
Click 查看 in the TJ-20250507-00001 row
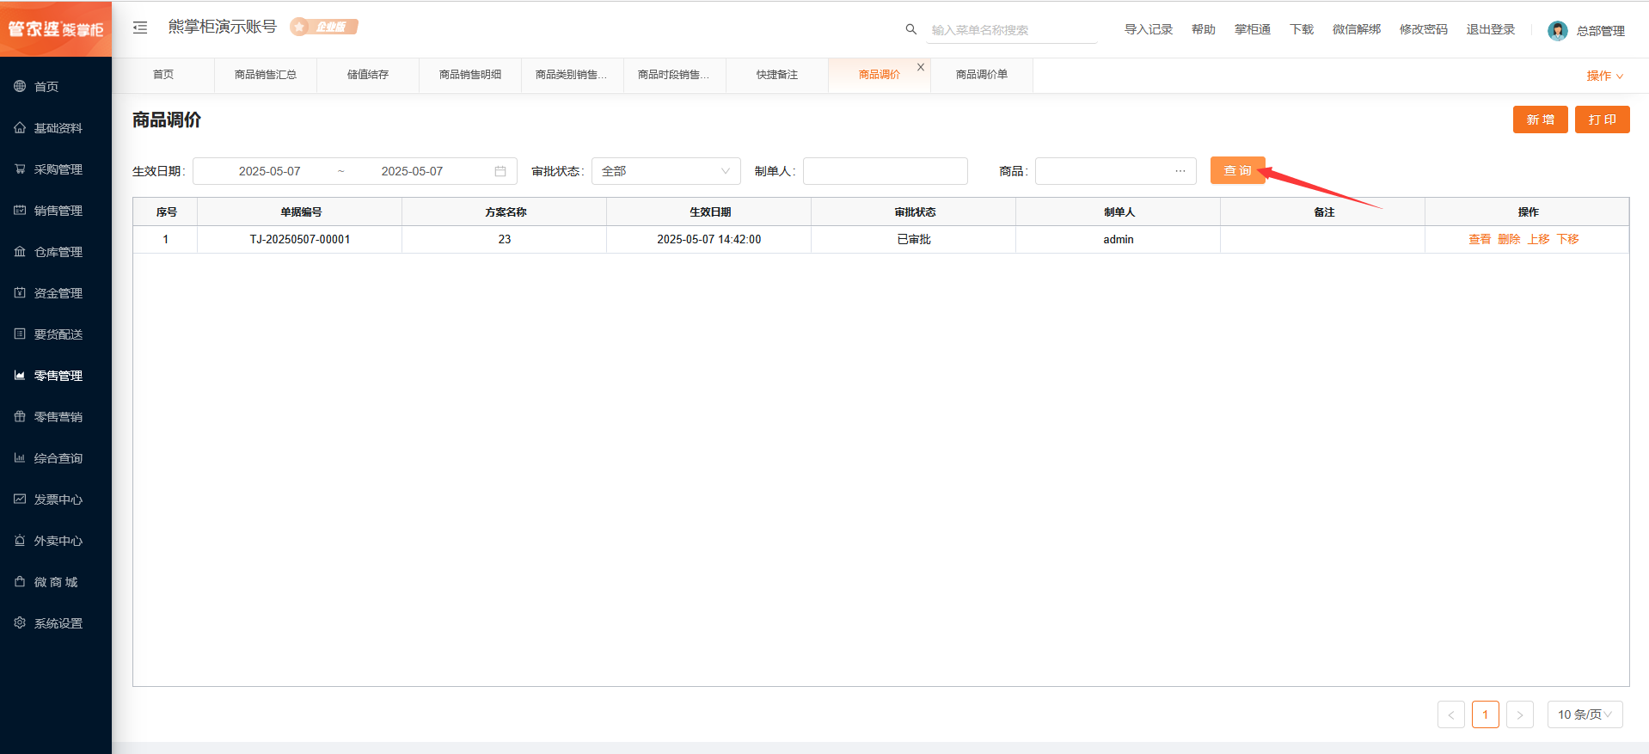click(1480, 239)
